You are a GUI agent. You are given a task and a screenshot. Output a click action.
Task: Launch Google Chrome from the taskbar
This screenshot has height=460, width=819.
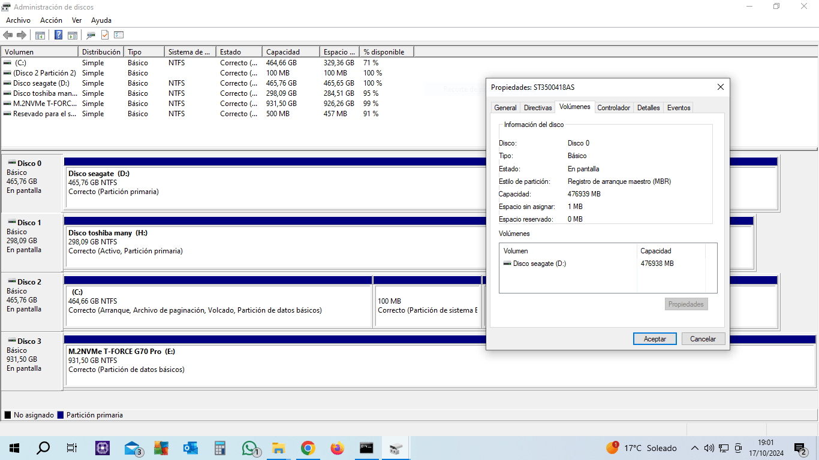coord(308,447)
